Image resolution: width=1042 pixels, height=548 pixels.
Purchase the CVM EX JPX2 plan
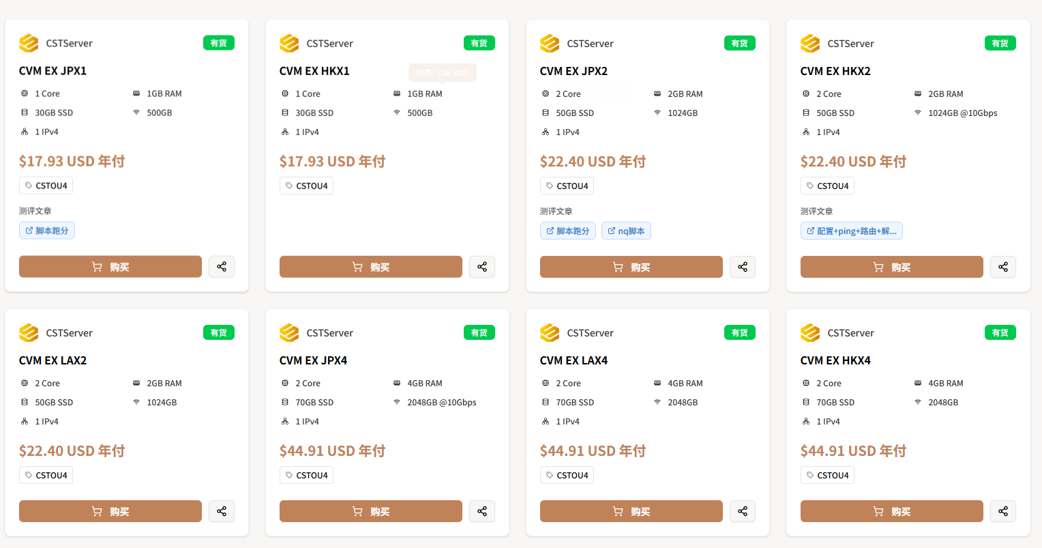[x=631, y=267]
